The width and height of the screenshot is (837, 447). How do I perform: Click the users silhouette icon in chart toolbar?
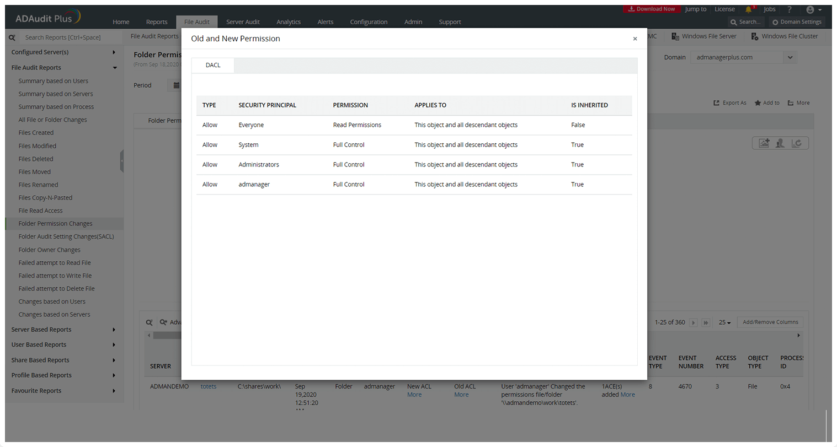[x=780, y=143]
